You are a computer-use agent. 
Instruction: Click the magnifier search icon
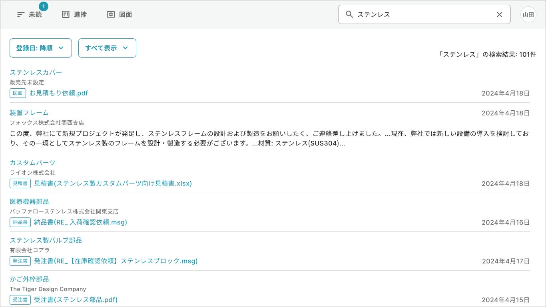[349, 14]
